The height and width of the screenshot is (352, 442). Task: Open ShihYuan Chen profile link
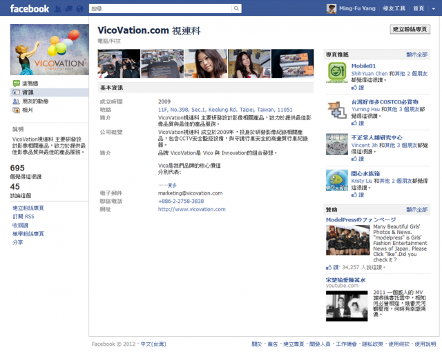369,73
